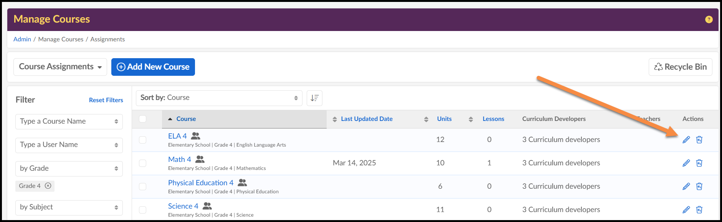Sort table by Last Updated Date column

tap(367, 119)
